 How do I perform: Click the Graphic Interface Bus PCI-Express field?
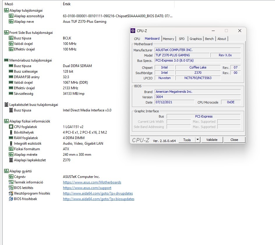204,116
